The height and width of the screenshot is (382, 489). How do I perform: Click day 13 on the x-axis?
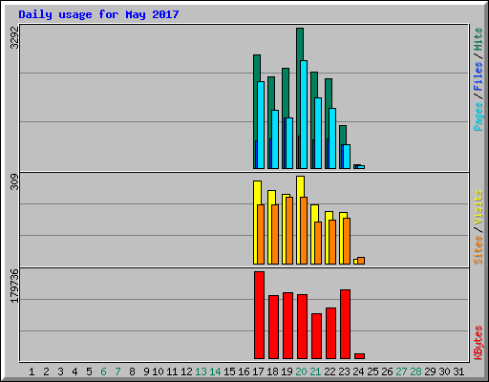201,371
